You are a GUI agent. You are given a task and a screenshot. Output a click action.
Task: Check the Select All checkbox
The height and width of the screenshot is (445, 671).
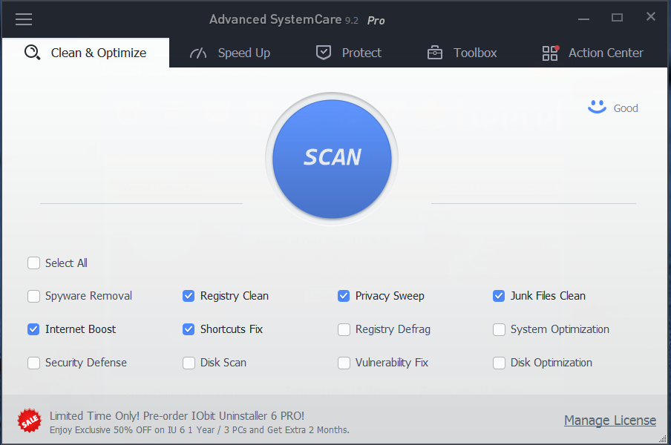(x=34, y=263)
